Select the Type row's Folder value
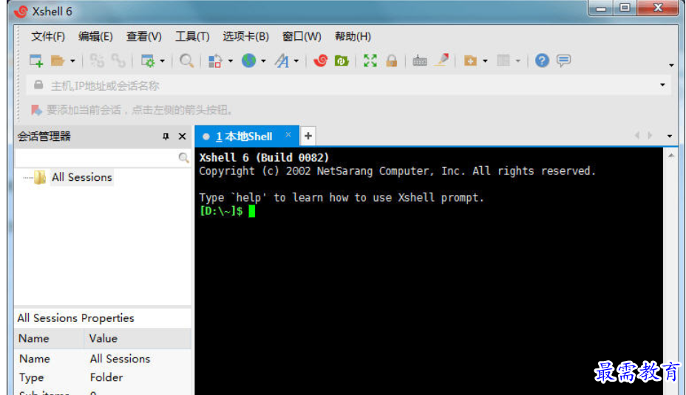Image resolution: width=686 pixels, height=395 pixels. tap(106, 377)
